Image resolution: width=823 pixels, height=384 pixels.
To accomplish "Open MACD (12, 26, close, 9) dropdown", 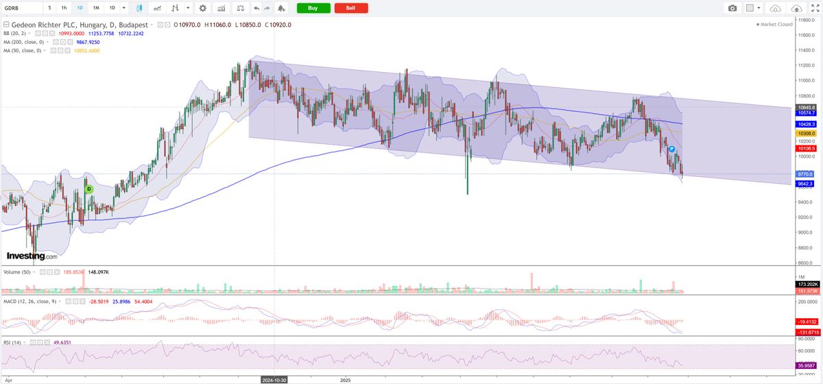I will coord(60,302).
